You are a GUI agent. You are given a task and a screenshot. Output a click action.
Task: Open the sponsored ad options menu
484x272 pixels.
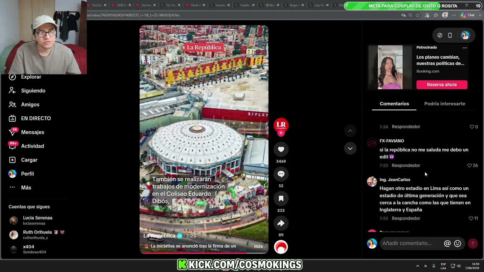coord(465,48)
